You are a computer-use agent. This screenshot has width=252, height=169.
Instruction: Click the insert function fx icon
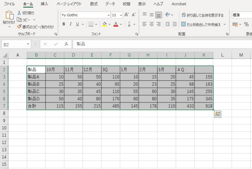(66, 44)
